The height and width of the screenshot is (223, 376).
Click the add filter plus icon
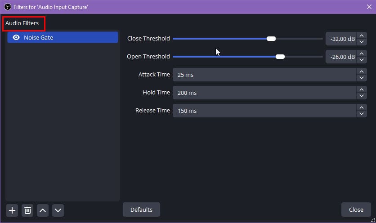[x=12, y=210]
